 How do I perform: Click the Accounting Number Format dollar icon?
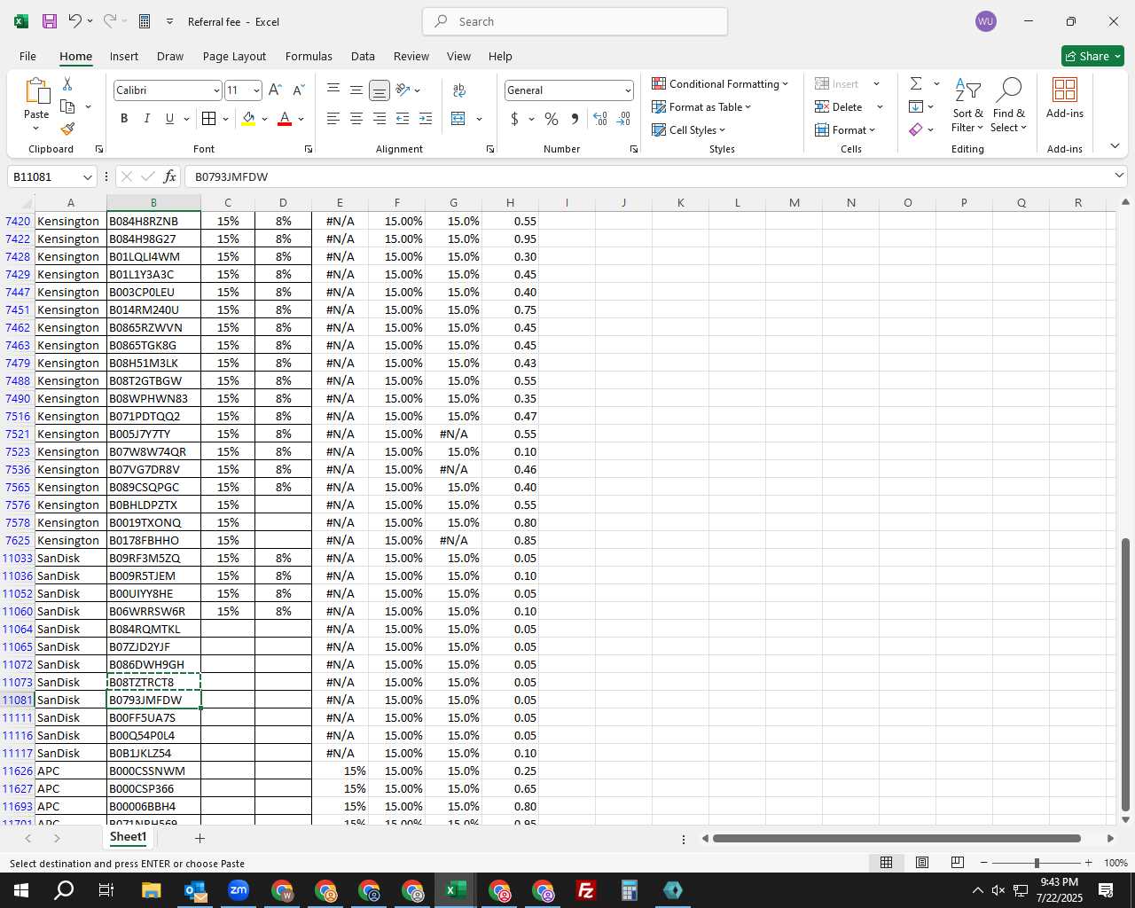click(x=514, y=119)
